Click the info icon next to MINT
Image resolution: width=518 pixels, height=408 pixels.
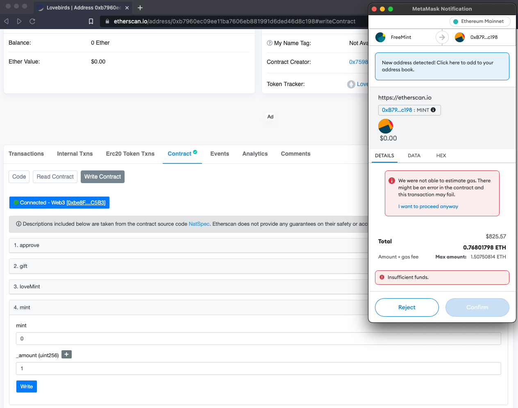point(433,110)
